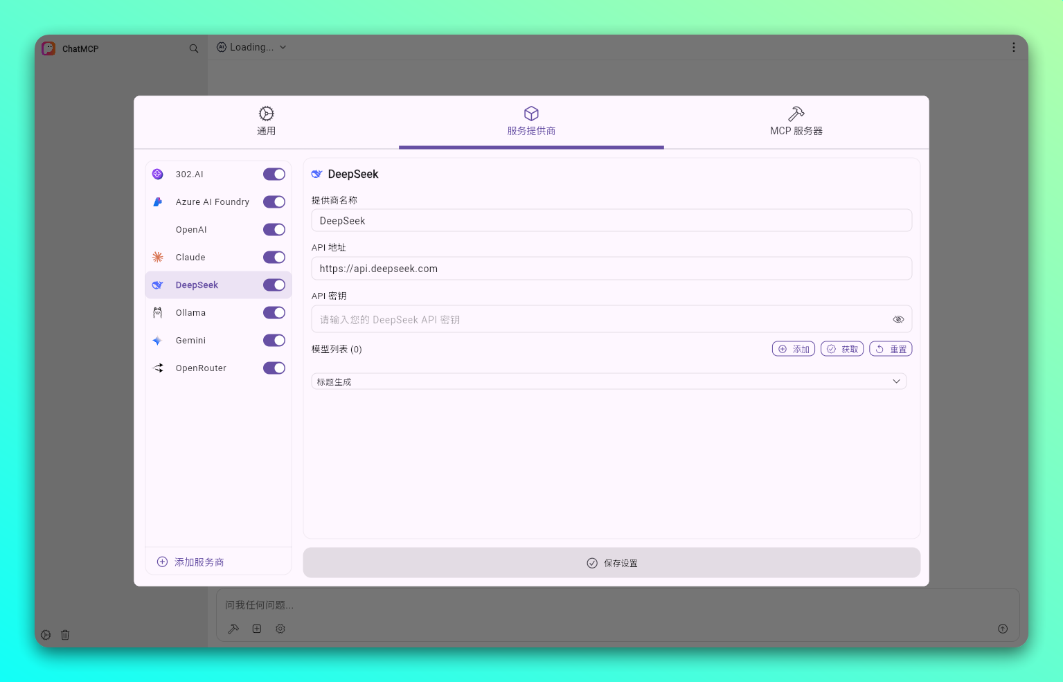Click the OpenRouter arrows icon
This screenshot has width=1063, height=682.
[158, 368]
